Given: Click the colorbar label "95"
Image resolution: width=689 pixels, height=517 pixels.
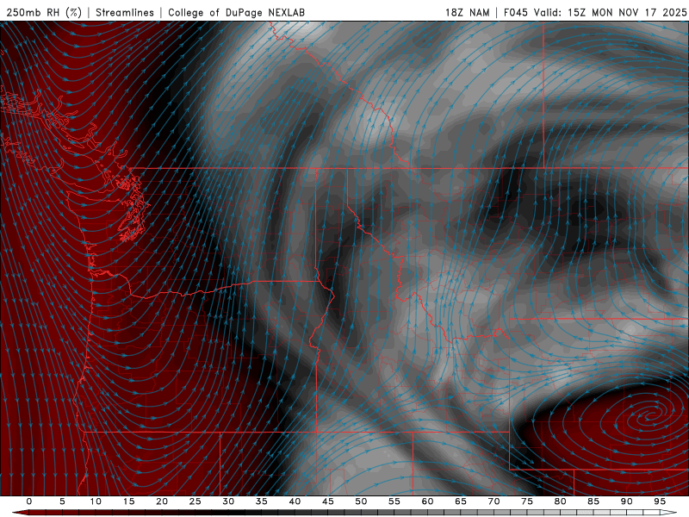Looking at the screenshot, I should tap(660, 501).
